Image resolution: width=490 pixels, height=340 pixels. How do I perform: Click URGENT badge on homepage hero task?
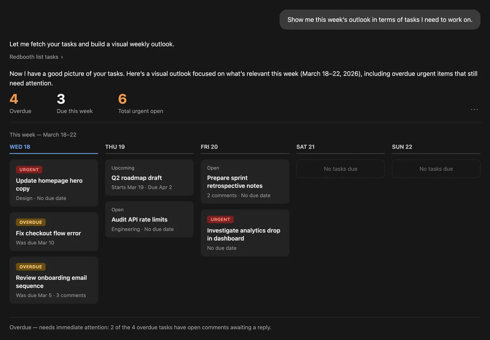29,170
